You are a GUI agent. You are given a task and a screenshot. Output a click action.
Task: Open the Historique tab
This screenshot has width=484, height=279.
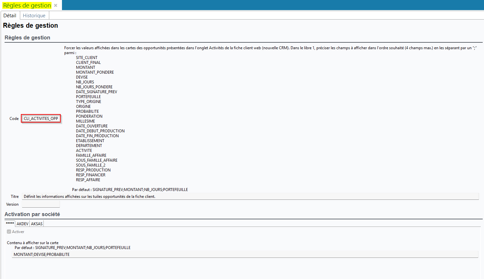click(34, 16)
